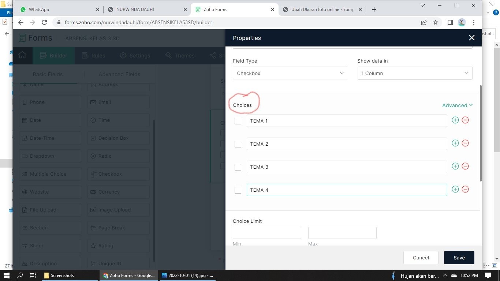Close the NURWINDA DAUHI tab
Image resolution: width=500 pixels, height=281 pixels.
[x=185, y=10]
